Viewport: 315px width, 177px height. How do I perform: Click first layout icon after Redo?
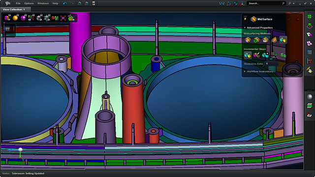point(80,3)
